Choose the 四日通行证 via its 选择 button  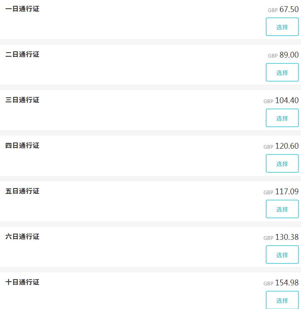click(x=282, y=164)
